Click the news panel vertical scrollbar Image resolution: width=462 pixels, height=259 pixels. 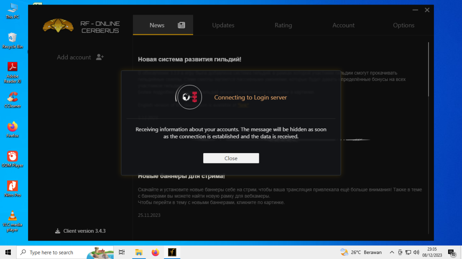(429, 69)
